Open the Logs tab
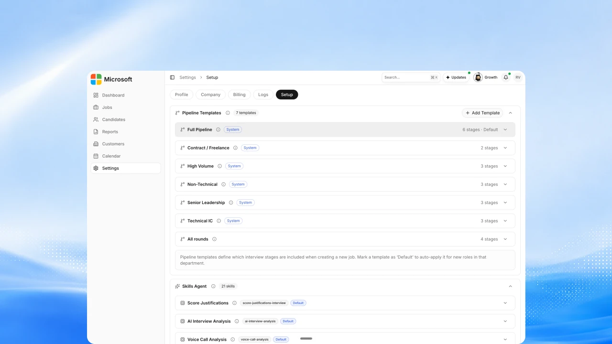Image resolution: width=612 pixels, height=344 pixels. click(263, 95)
